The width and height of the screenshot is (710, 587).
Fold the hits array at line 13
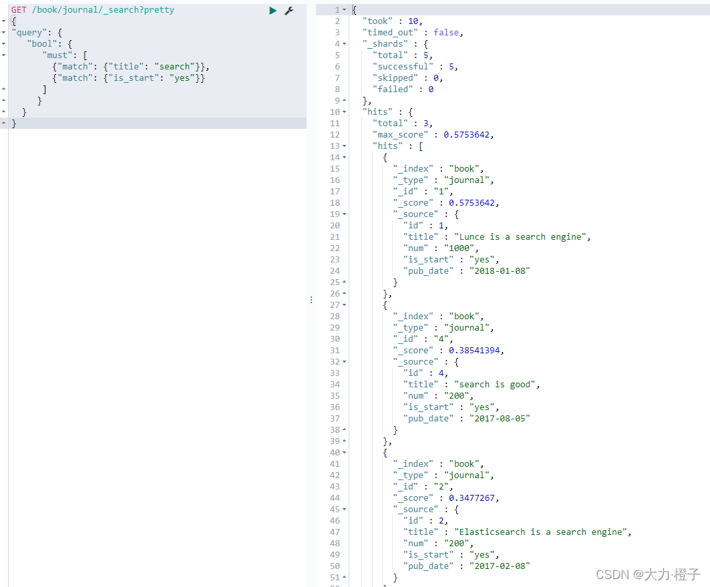(345, 146)
